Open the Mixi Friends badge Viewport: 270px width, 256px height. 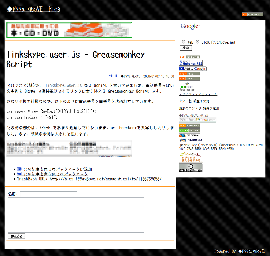[x=189, y=126]
